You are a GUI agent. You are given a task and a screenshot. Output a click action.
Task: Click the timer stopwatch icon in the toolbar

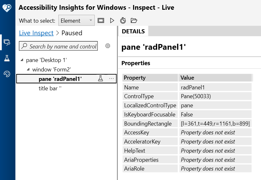123,21
